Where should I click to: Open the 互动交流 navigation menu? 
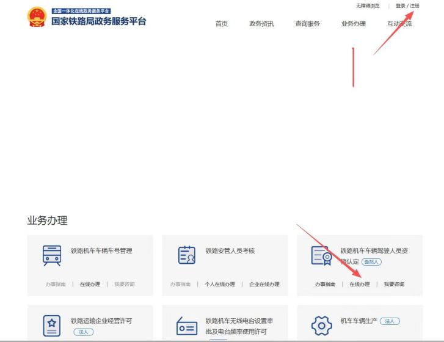pos(399,24)
